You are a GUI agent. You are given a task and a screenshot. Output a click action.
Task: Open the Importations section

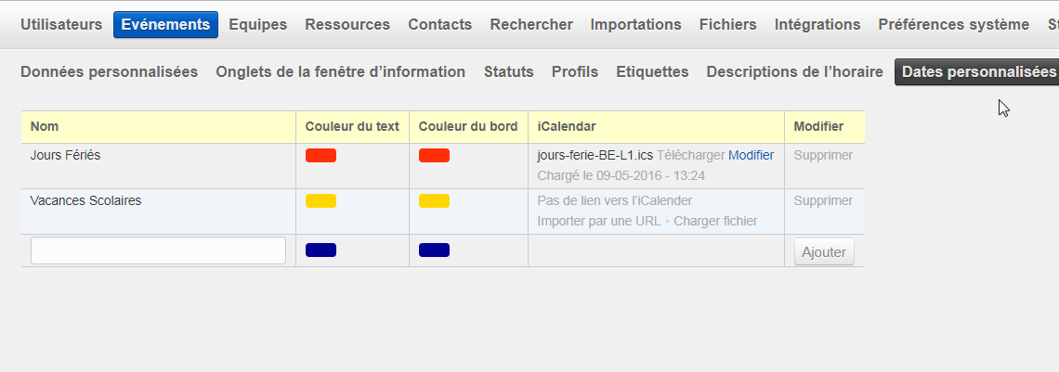pos(635,25)
